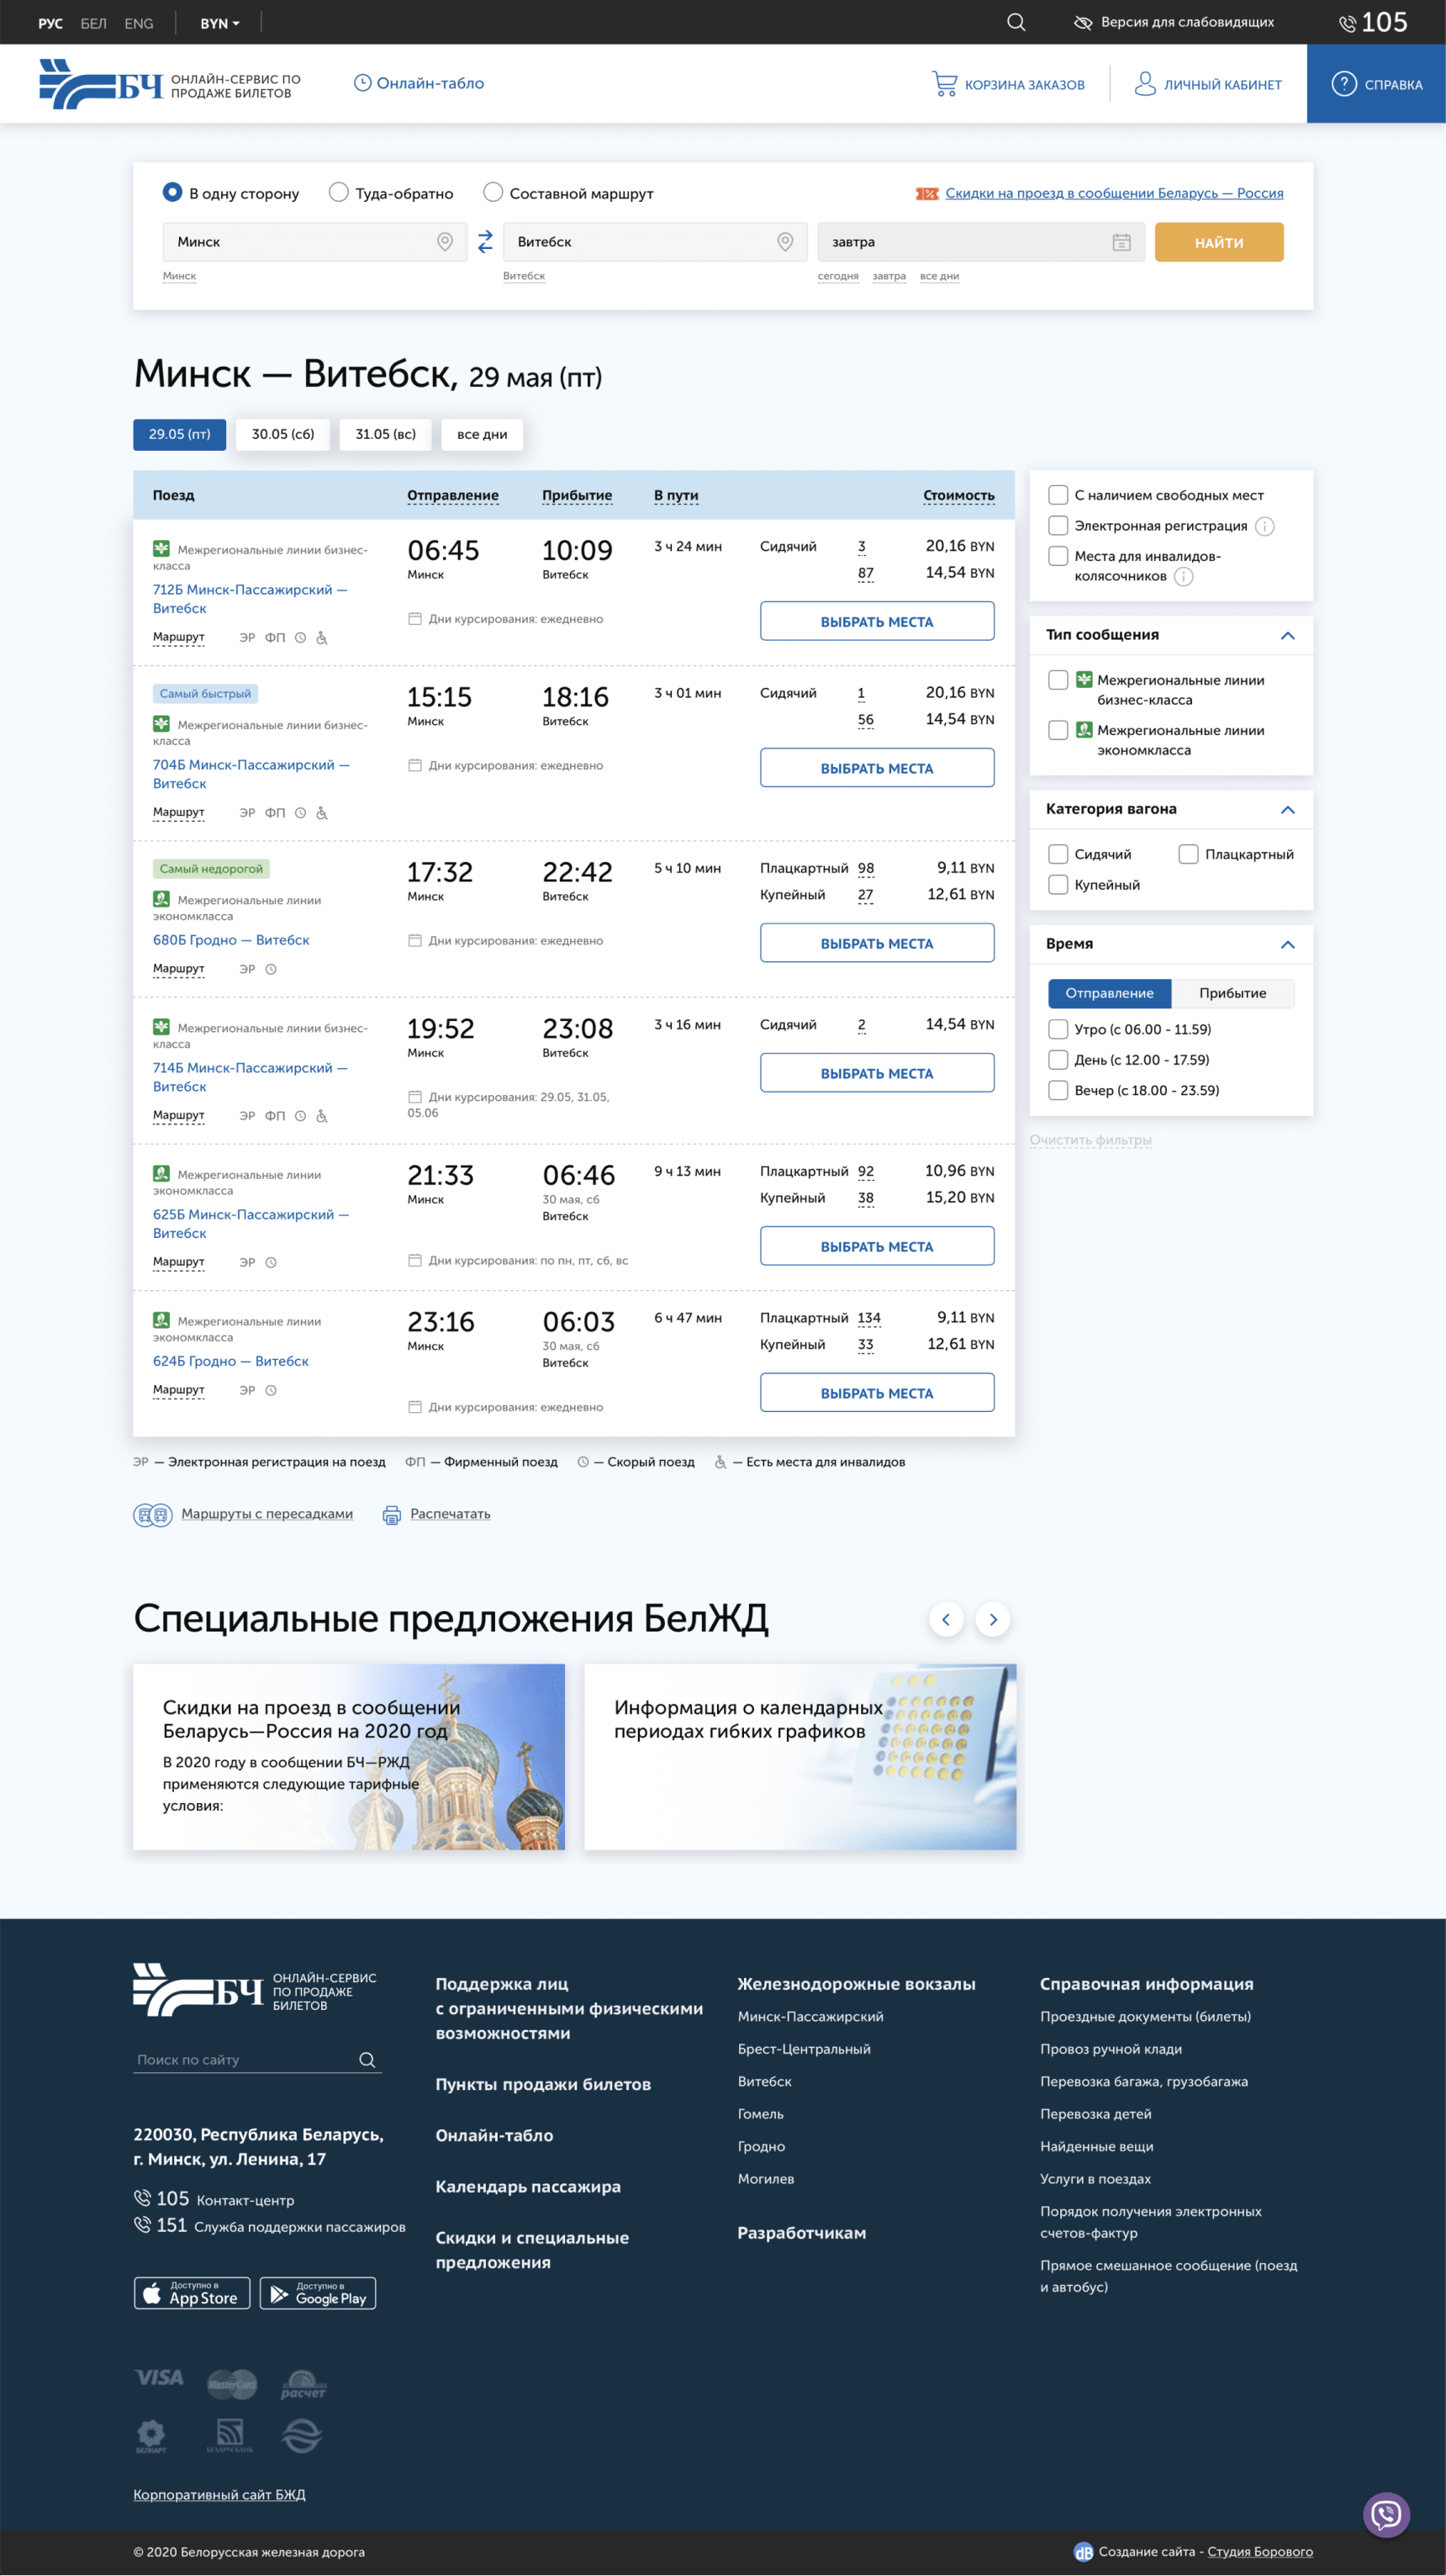This screenshot has height=2576, width=1446.
Task: Click previous arrow in special offers carousel
Action: [x=945, y=1619]
